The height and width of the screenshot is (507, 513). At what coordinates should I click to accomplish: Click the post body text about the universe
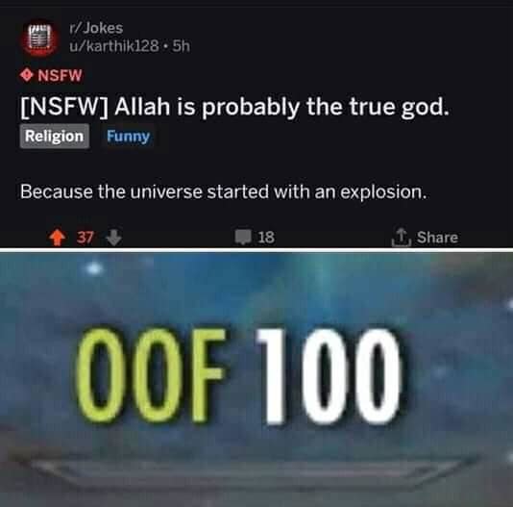point(224,191)
